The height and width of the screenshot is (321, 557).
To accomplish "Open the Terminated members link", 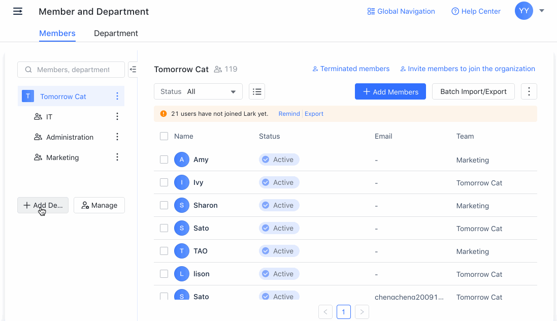I will coord(351,69).
